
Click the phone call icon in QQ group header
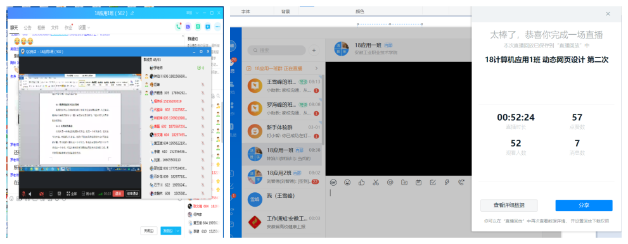pos(178,27)
